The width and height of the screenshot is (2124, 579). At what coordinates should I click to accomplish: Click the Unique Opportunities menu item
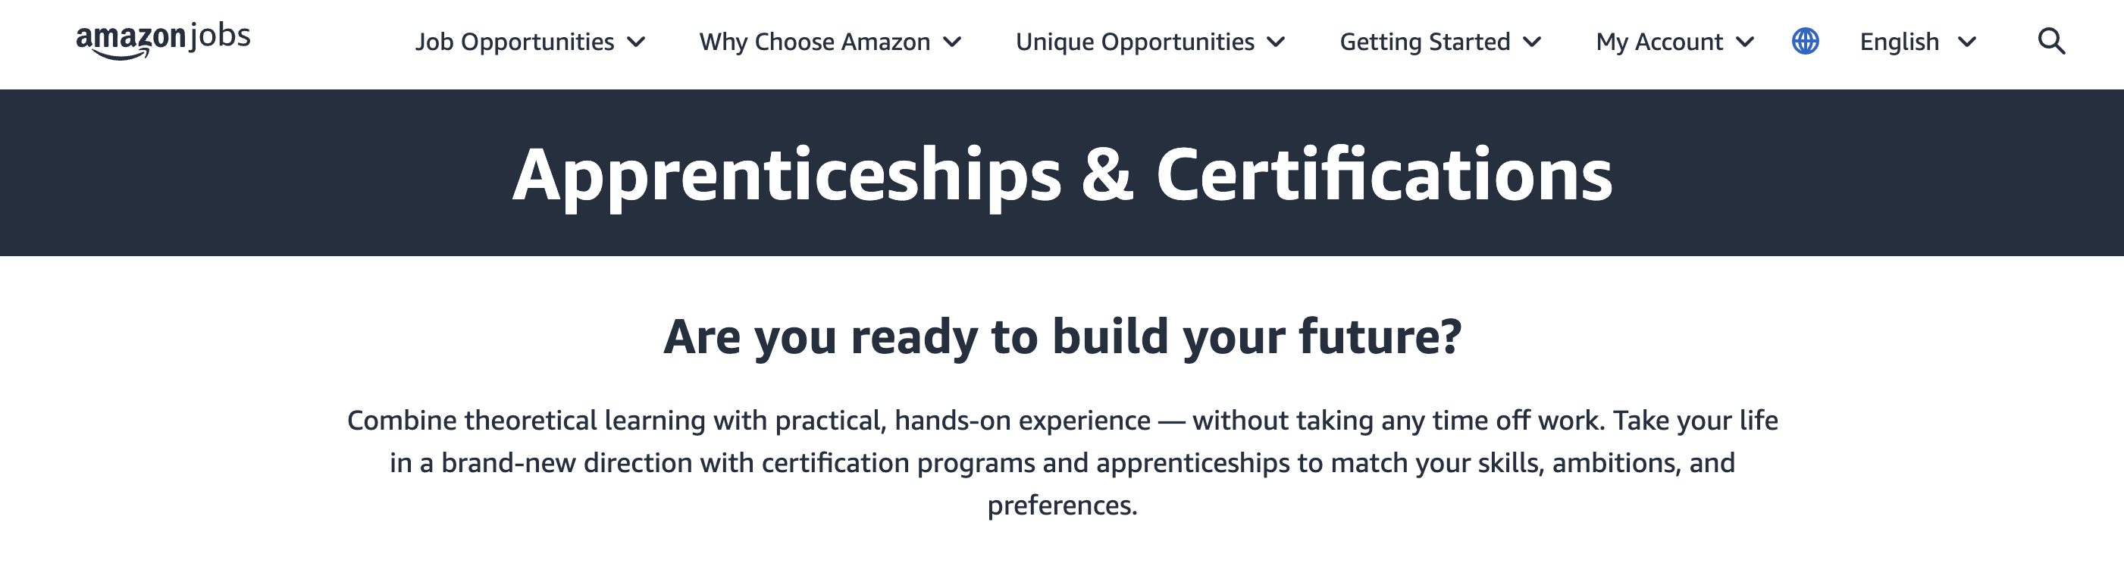tap(1136, 41)
